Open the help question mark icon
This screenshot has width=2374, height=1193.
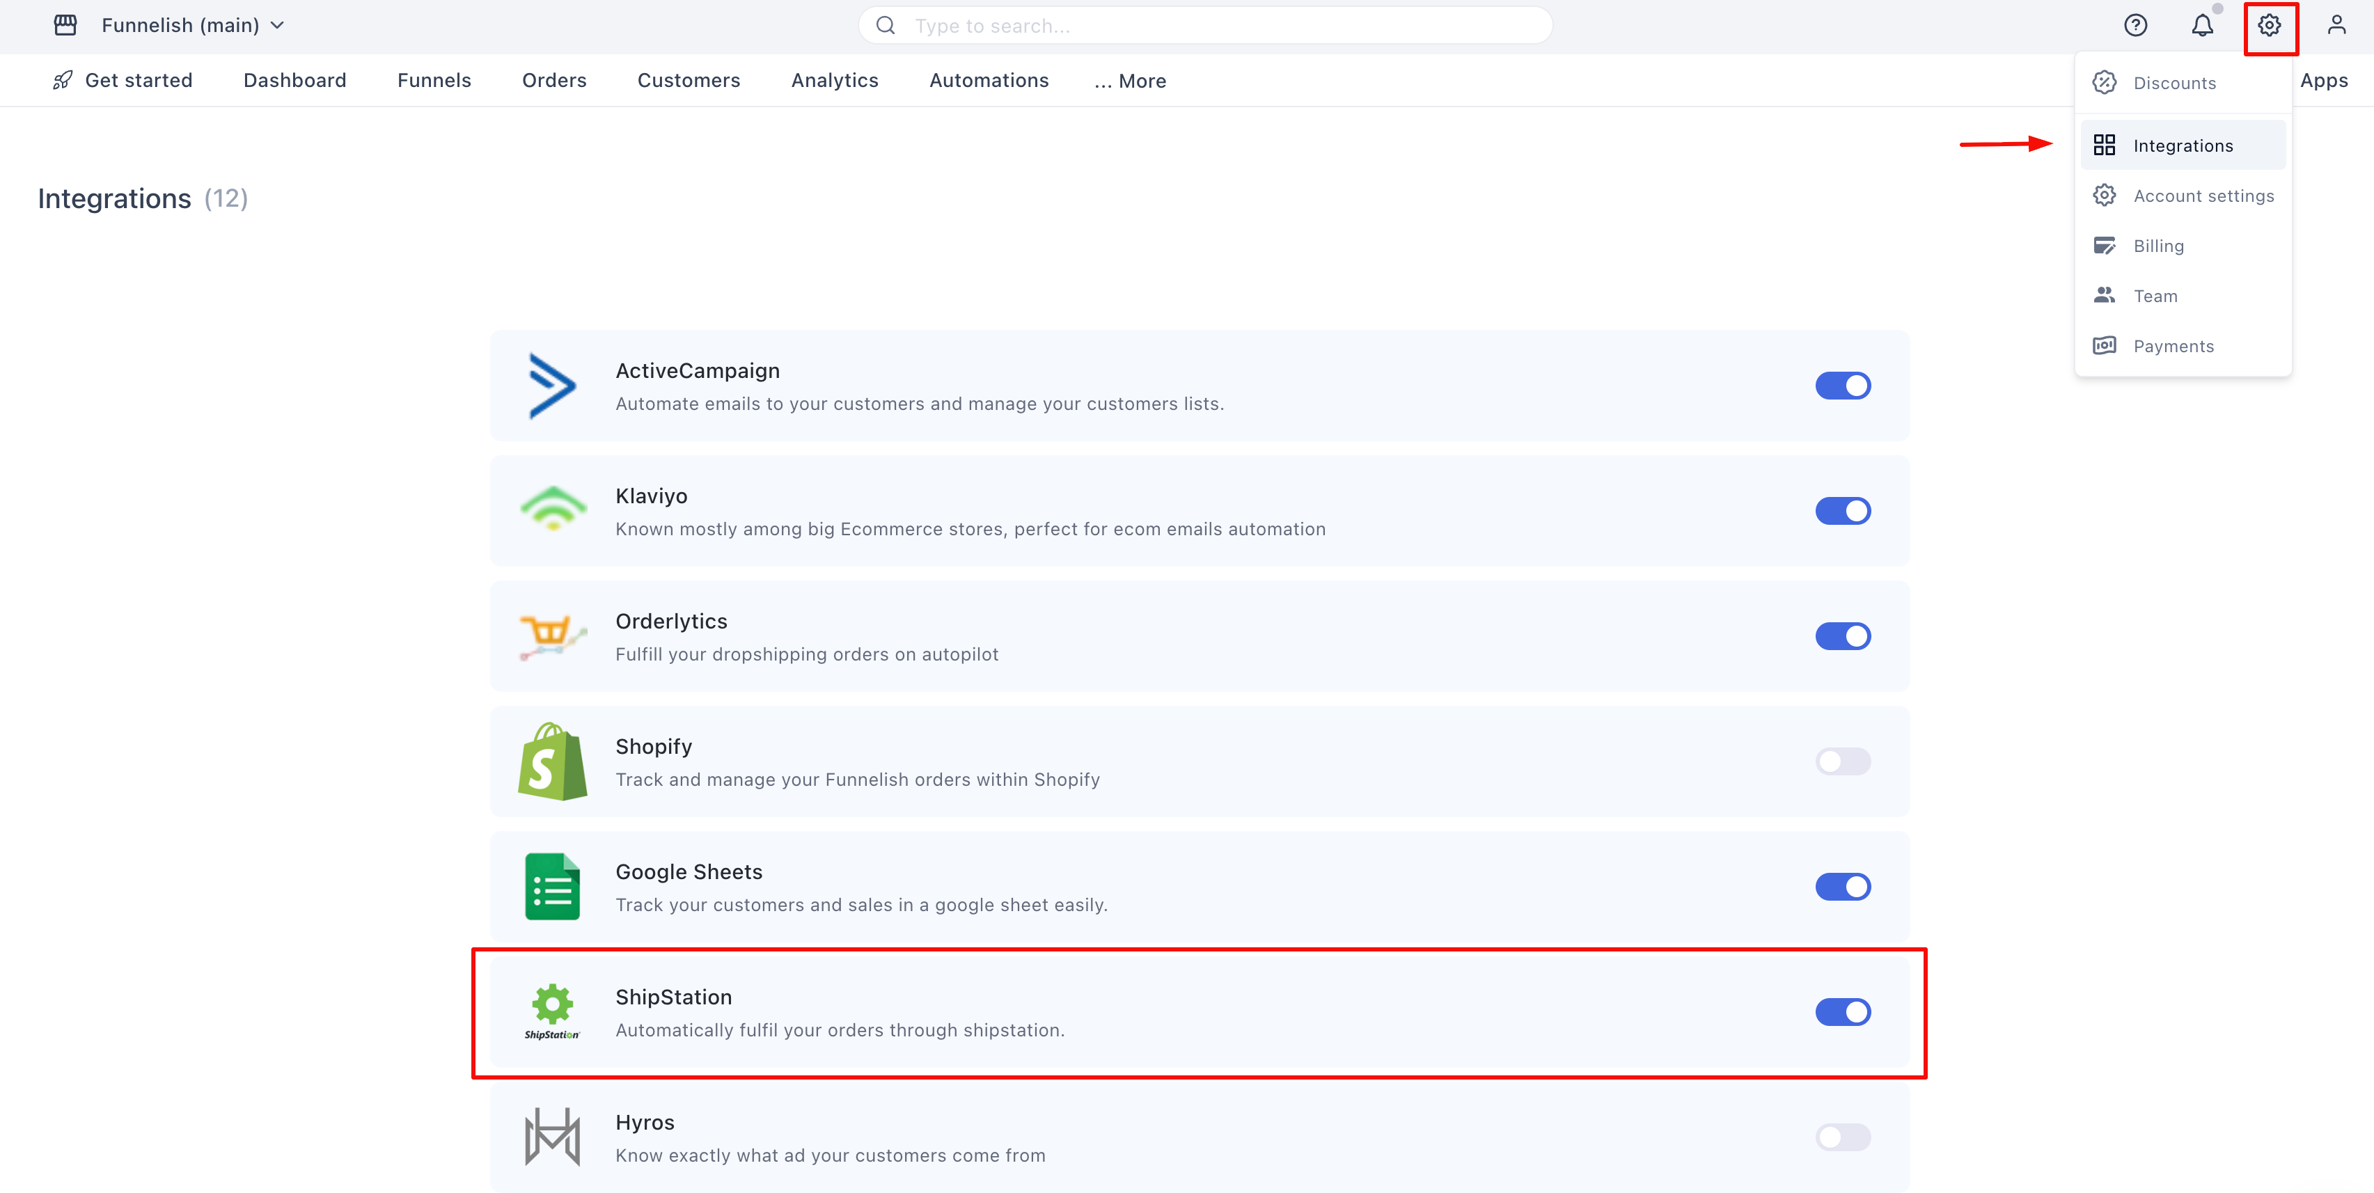click(2135, 25)
